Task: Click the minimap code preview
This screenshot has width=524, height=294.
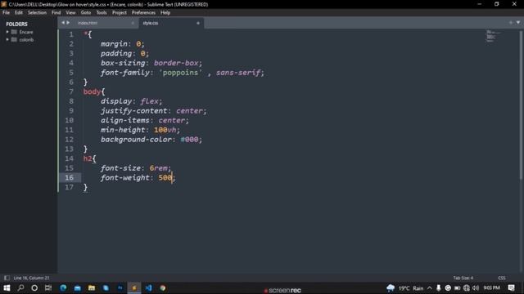Action: coord(493,36)
